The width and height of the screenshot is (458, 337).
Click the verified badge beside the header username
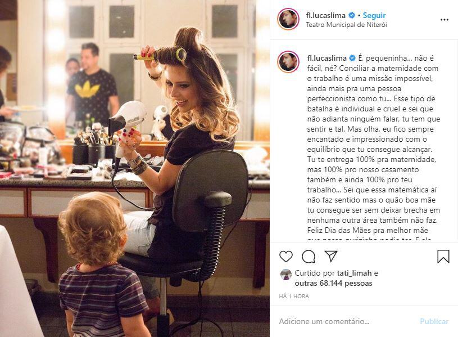point(352,15)
